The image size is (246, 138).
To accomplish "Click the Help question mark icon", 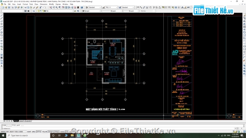I will coord(82,7).
